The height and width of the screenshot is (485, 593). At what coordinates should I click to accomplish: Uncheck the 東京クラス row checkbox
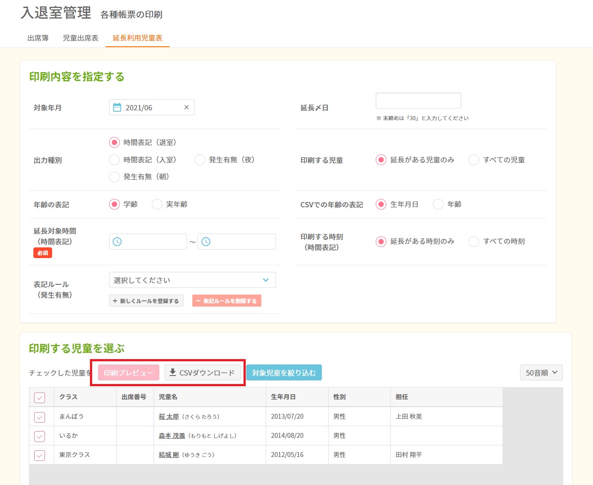[x=40, y=455]
